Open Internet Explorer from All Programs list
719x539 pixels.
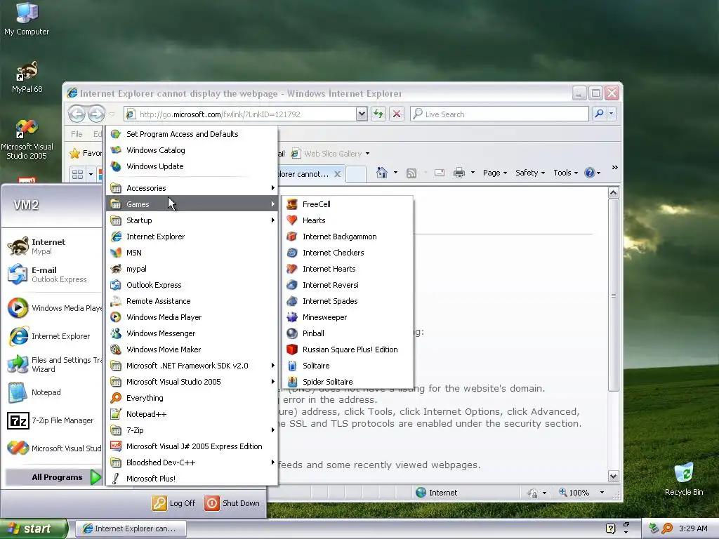192,237
